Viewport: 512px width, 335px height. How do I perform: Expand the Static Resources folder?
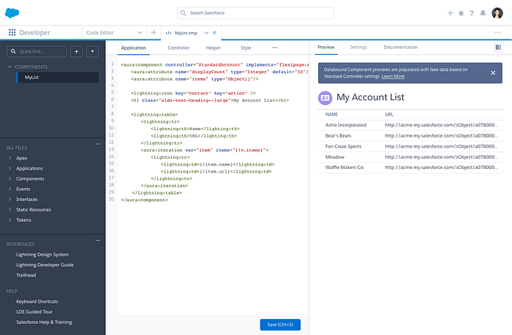point(9,209)
